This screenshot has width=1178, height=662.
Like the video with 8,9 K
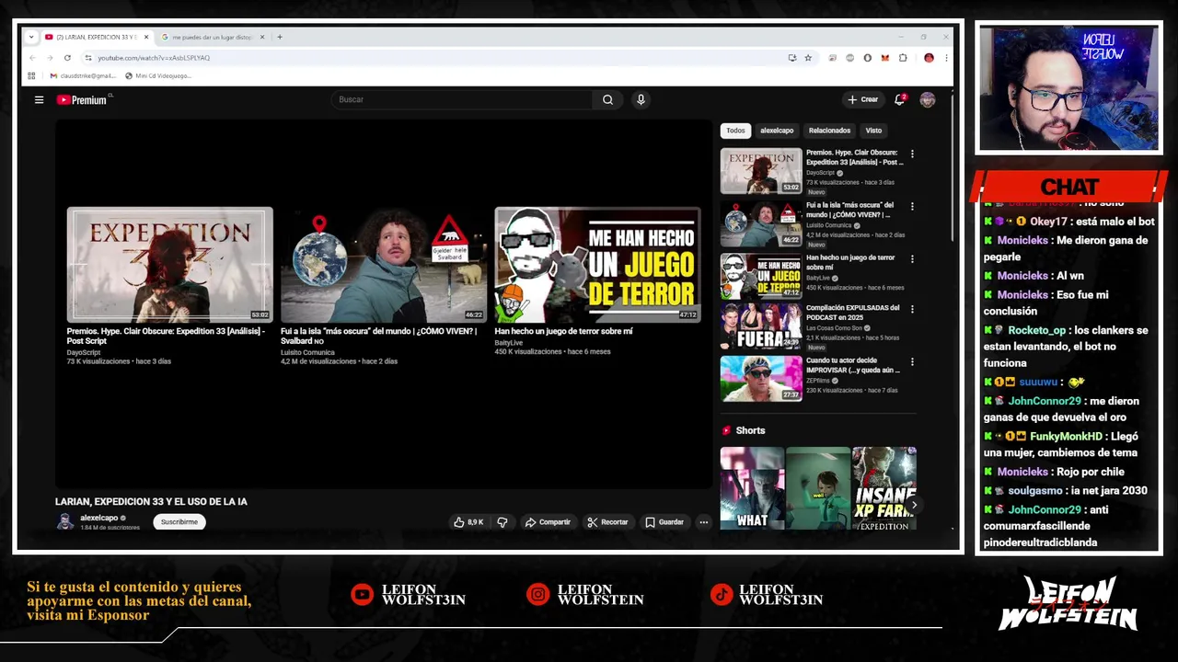tap(468, 522)
